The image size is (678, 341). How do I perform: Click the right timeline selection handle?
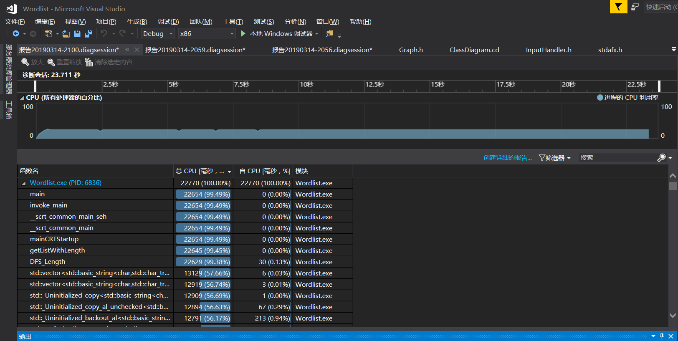click(x=659, y=86)
